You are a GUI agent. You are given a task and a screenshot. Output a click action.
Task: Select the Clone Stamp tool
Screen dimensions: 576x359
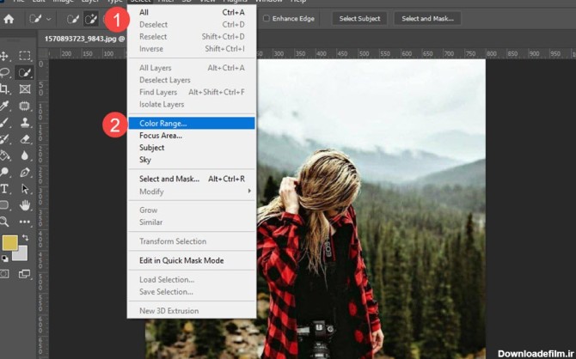click(25, 122)
